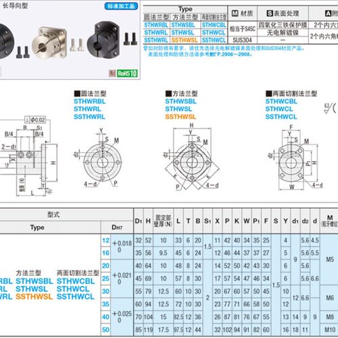The height and width of the screenshot is (338, 338).
Task: Click the 9.5 wall thickness cell
Action: [x=163, y=253]
